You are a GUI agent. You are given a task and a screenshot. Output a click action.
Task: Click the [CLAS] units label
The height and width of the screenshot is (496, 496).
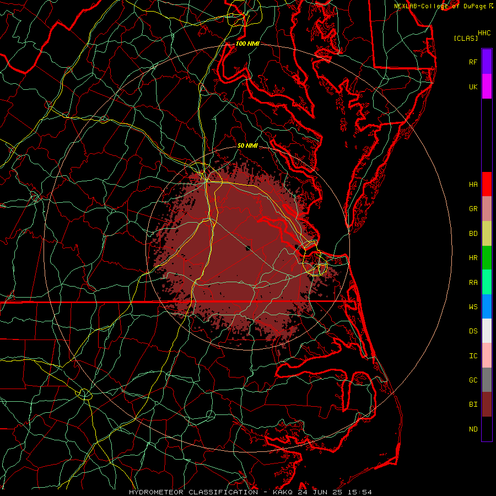click(466, 38)
